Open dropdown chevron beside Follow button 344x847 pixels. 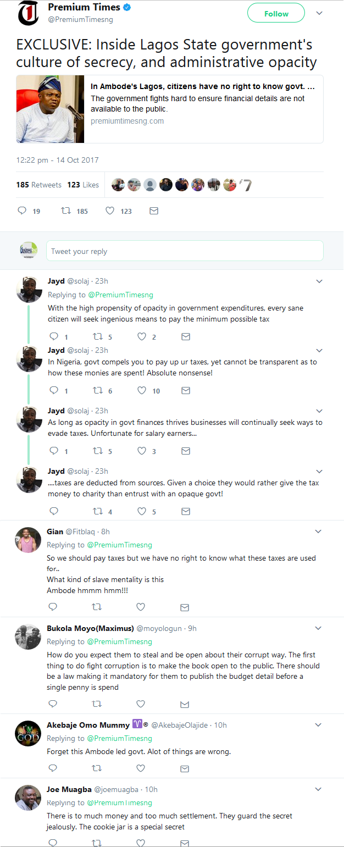coord(320,13)
